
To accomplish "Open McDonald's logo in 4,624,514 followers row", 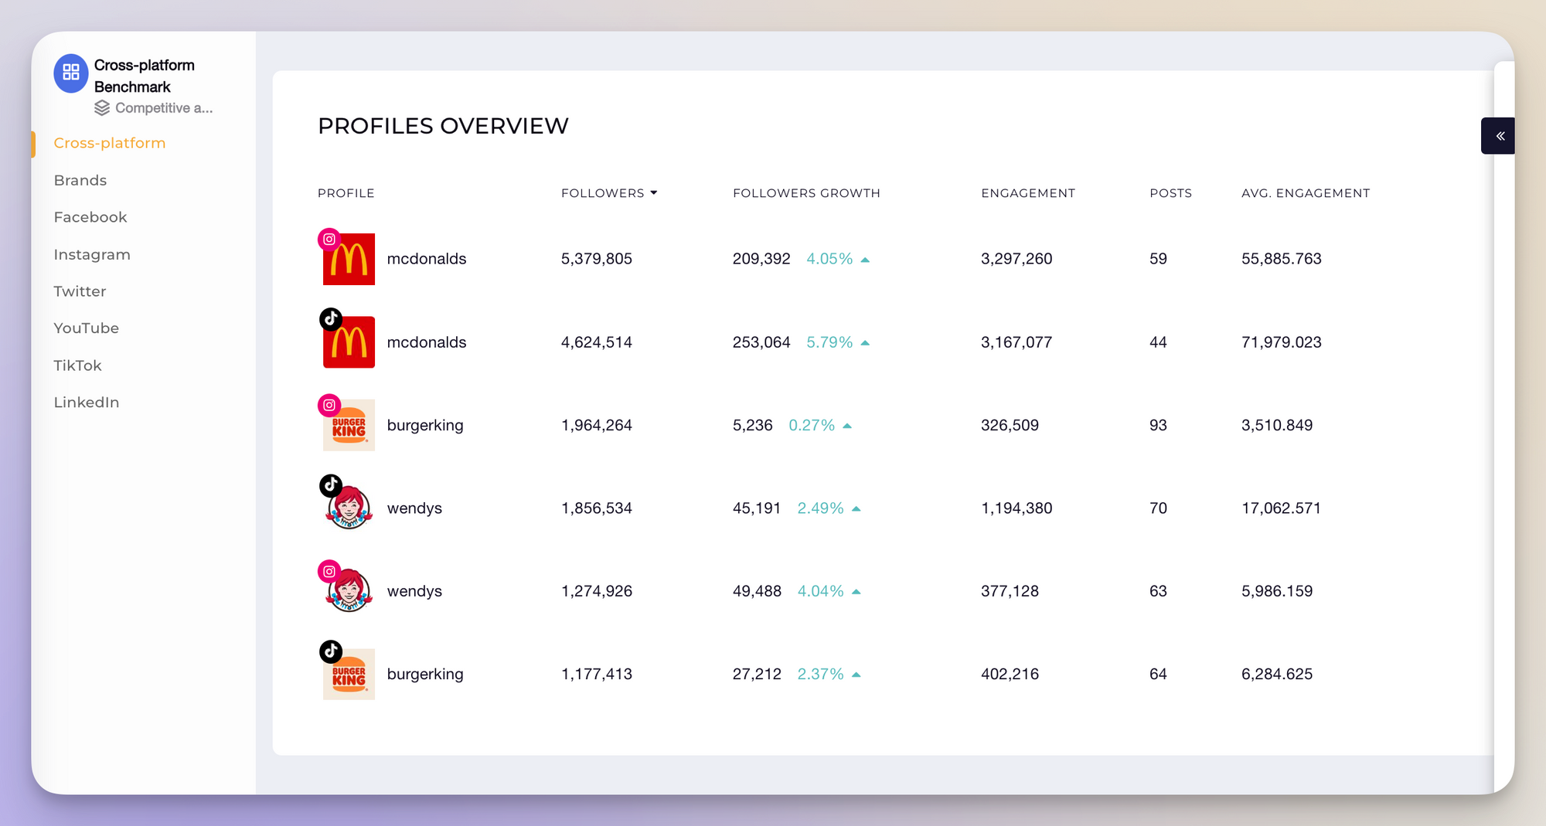I will tap(349, 342).
